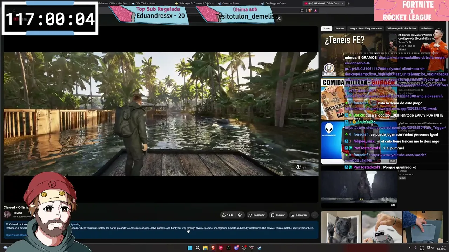Viewport: 449px width, 252px height.
Task: Open File Explorer from the taskbar
Action: click(205, 248)
